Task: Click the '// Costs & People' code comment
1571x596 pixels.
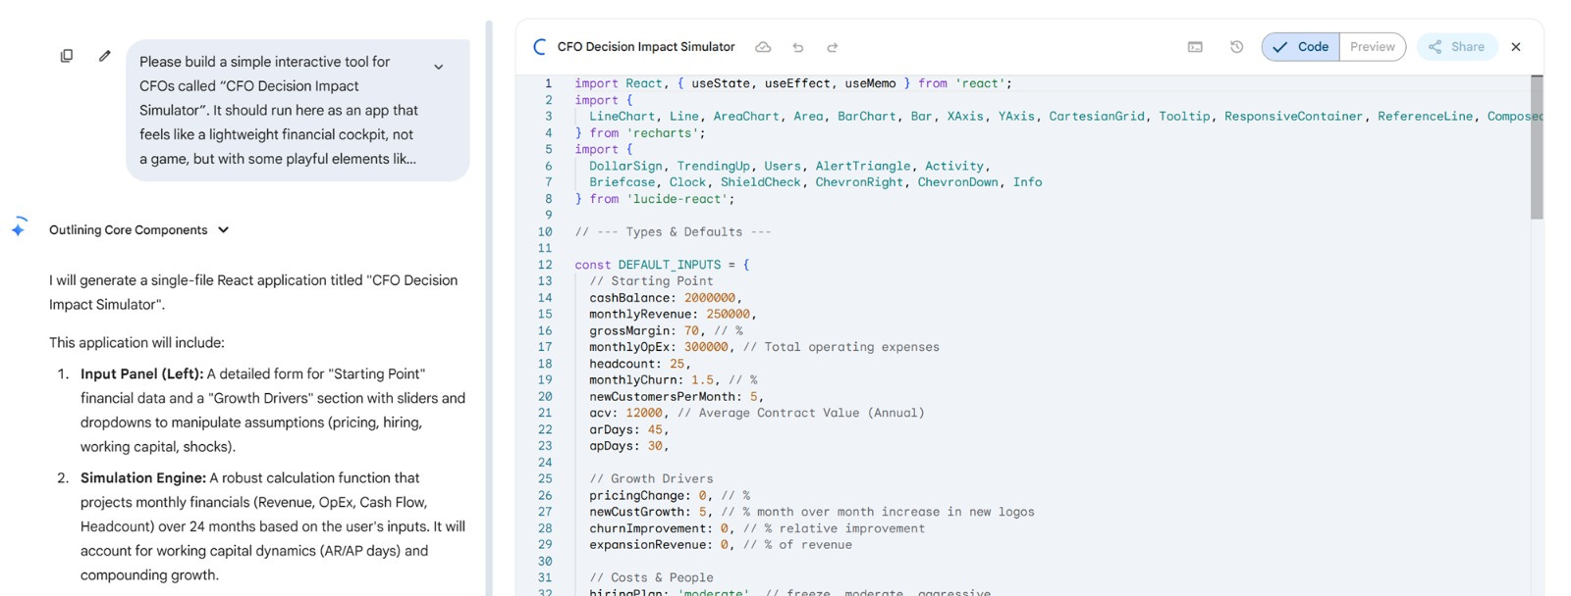Action: (651, 578)
